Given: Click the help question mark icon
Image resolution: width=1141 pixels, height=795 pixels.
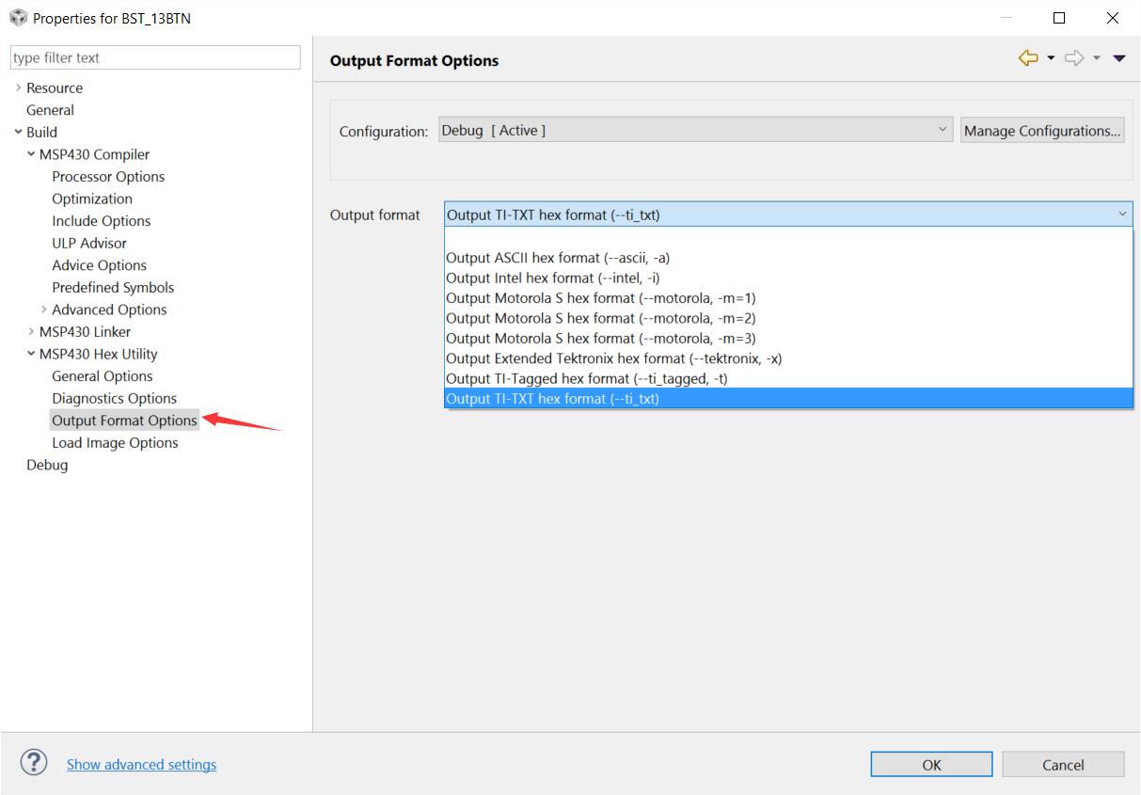Looking at the screenshot, I should [x=34, y=763].
